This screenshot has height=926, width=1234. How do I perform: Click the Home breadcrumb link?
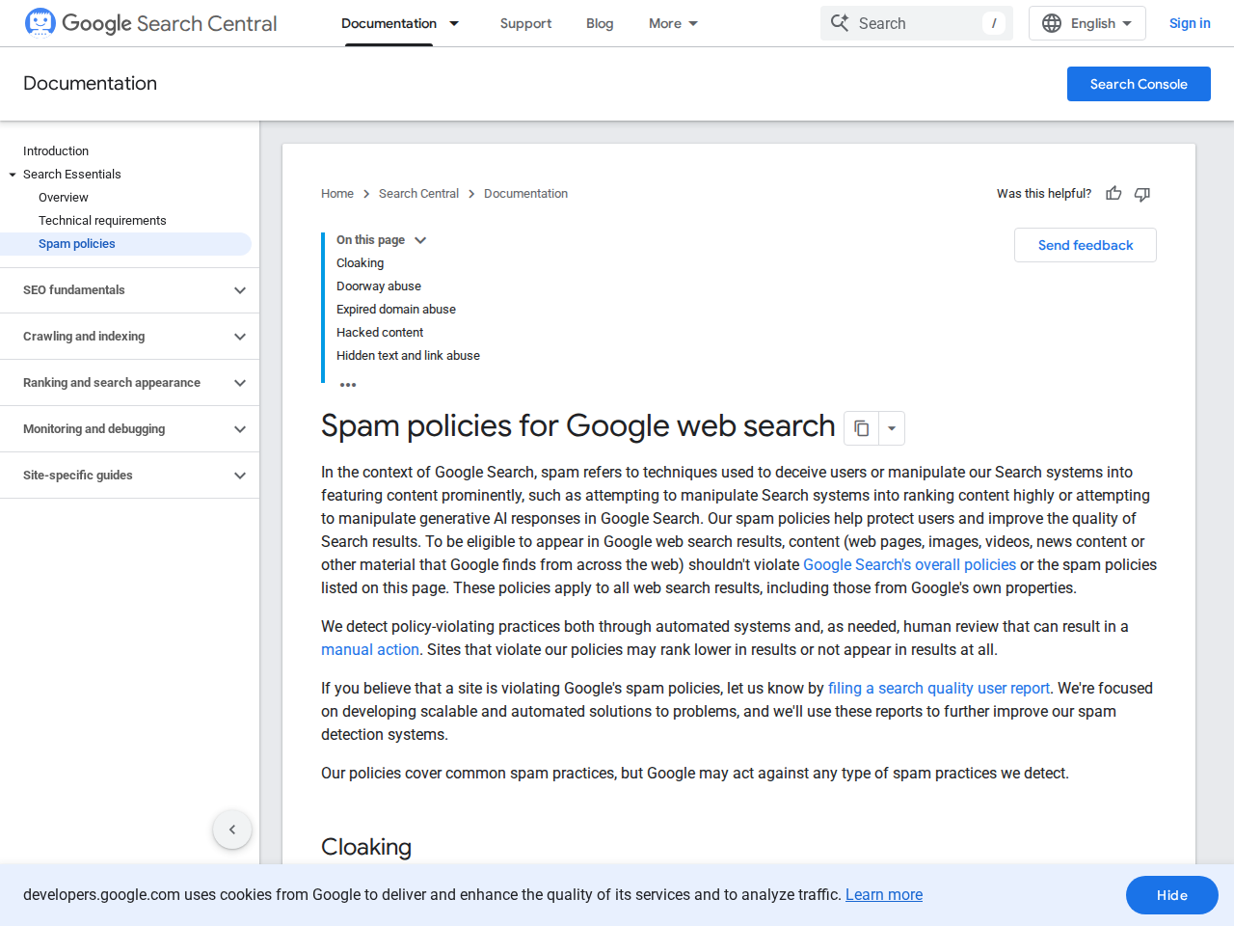337,194
